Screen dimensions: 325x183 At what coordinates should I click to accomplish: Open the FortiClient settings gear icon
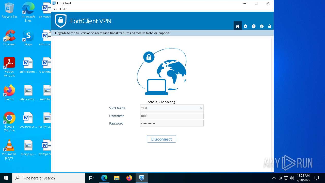tap(246, 26)
